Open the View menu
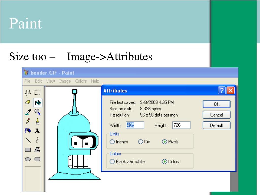This screenshot has width=260, height=195. (x=51, y=81)
